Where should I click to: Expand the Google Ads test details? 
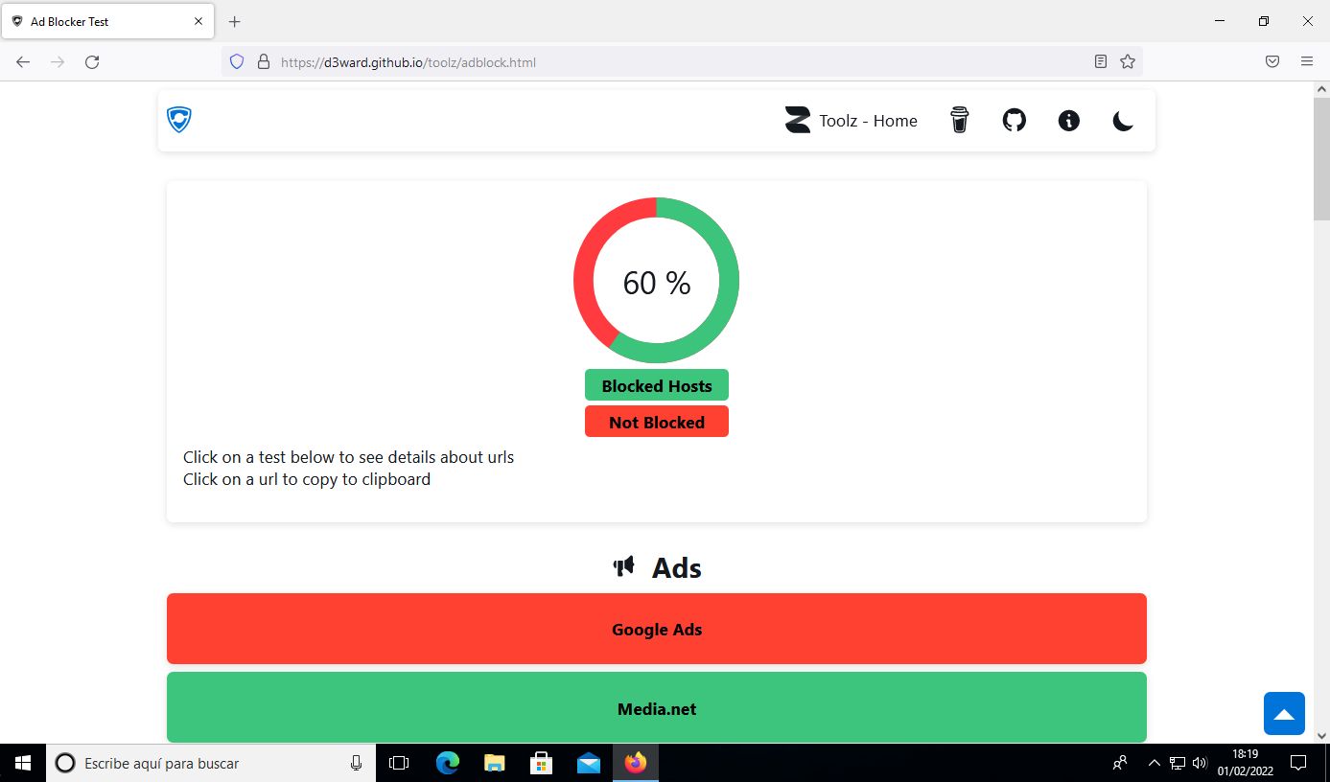pos(656,629)
